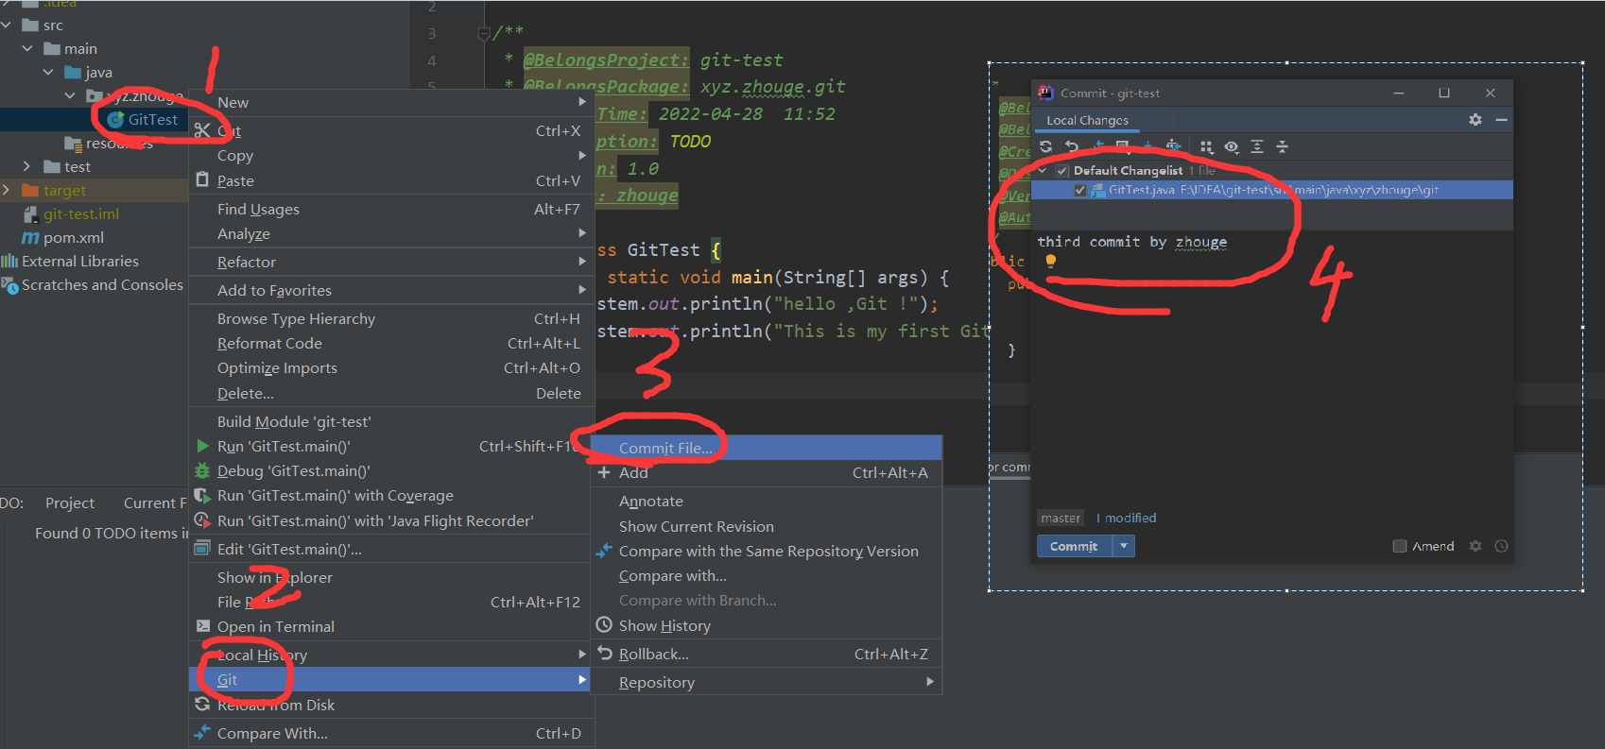Image resolution: width=1605 pixels, height=749 pixels.
Task: Hide Local Changes panel with minus icon
Action: point(1501,120)
